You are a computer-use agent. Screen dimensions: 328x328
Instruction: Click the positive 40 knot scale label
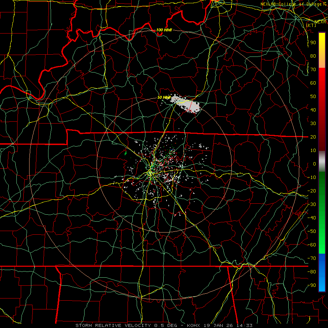pos(313,110)
